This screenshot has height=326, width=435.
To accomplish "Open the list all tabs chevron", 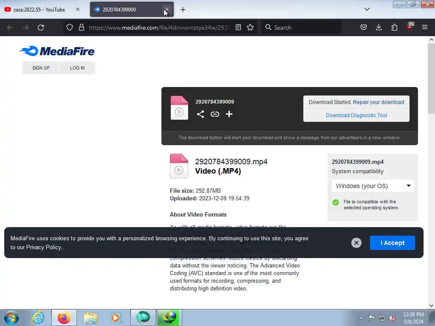I will [367, 9].
